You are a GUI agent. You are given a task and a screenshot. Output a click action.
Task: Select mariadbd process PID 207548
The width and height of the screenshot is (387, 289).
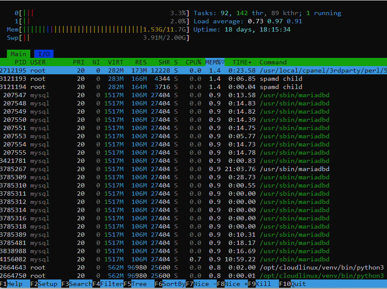click(x=193, y=103)
